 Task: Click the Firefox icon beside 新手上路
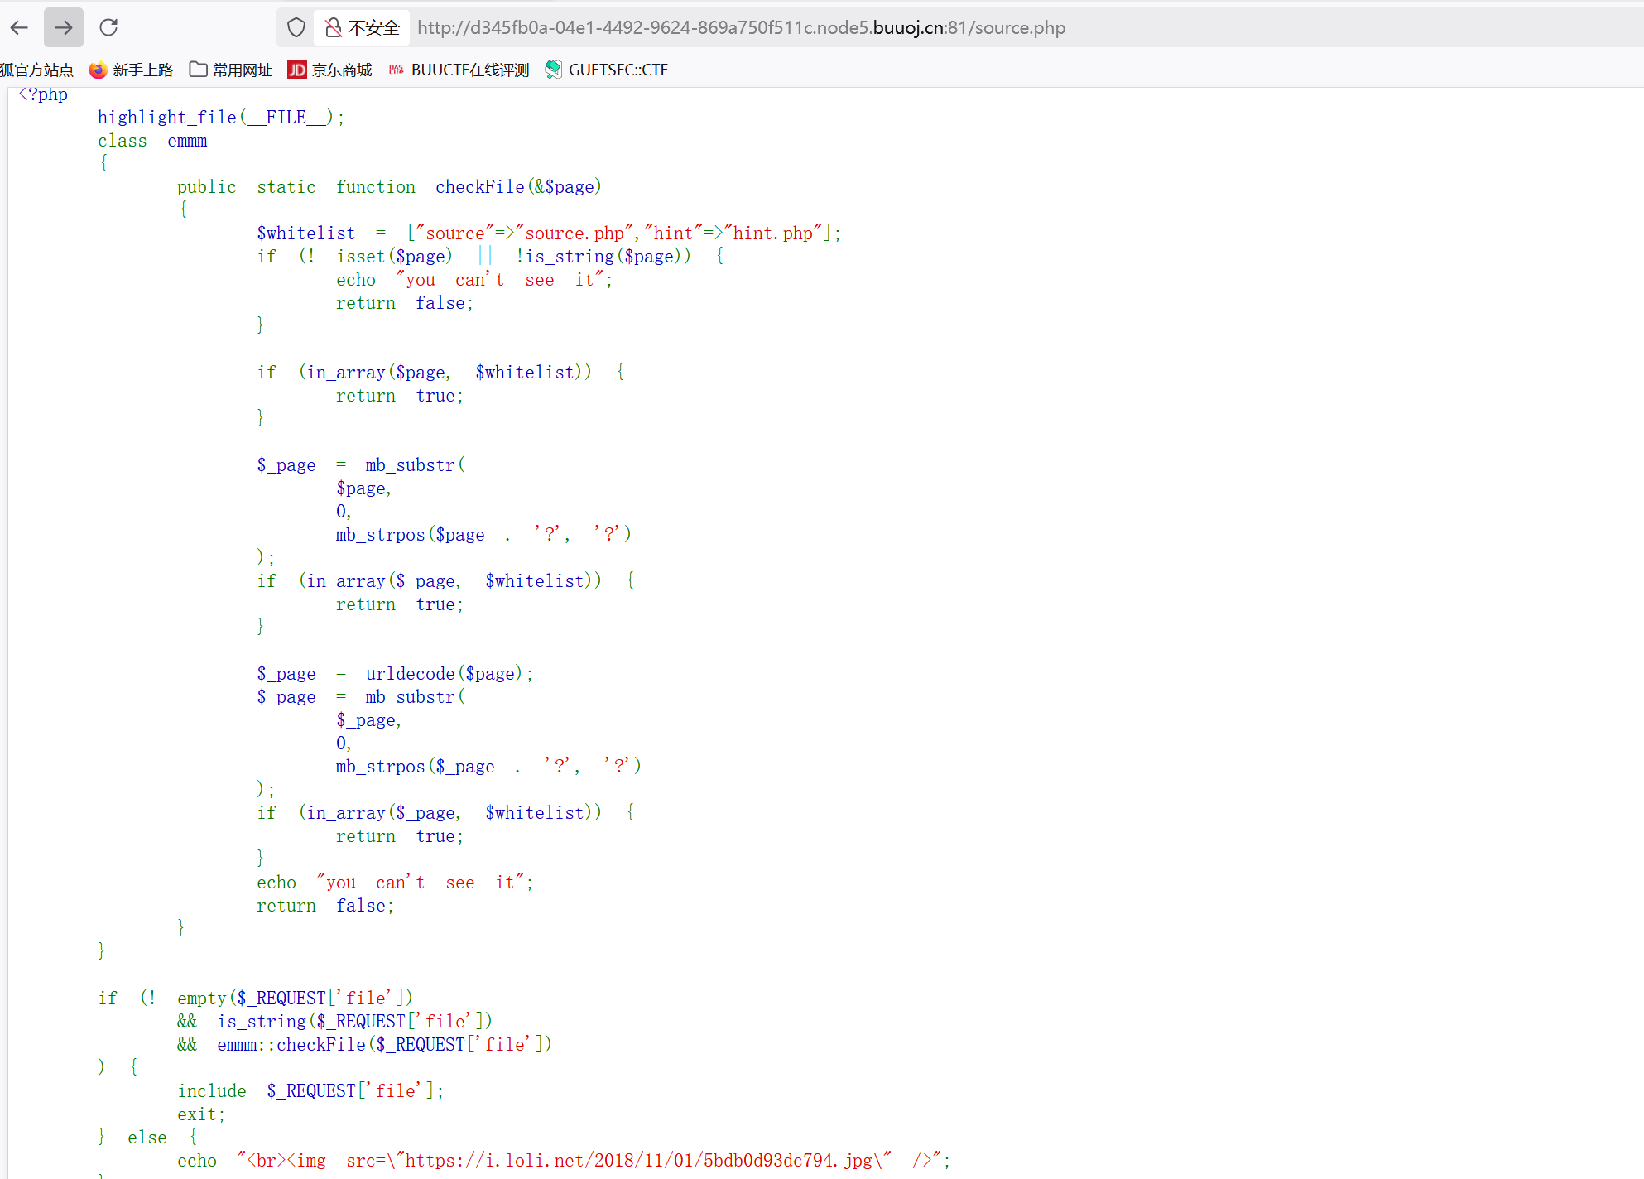tap(98, 70)
